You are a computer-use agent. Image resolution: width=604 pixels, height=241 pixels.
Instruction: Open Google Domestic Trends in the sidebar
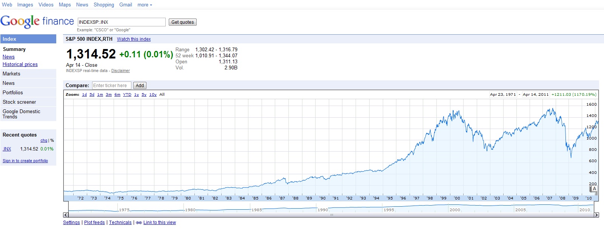28,114
